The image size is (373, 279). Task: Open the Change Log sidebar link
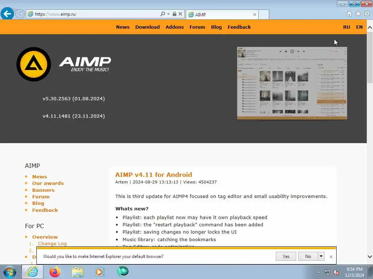coord(52,243)
